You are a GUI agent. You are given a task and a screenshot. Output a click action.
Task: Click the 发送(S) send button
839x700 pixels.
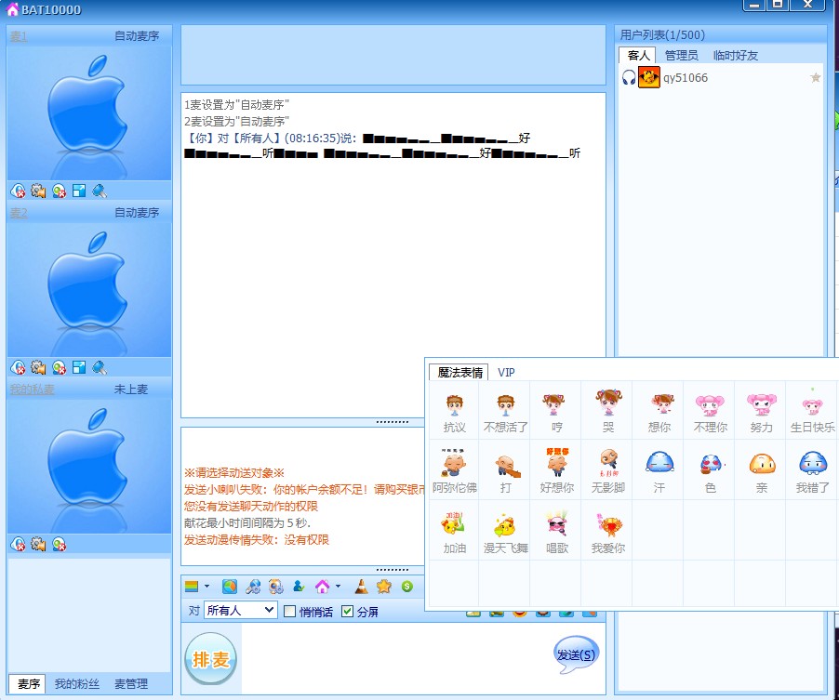tap(576, 654)
